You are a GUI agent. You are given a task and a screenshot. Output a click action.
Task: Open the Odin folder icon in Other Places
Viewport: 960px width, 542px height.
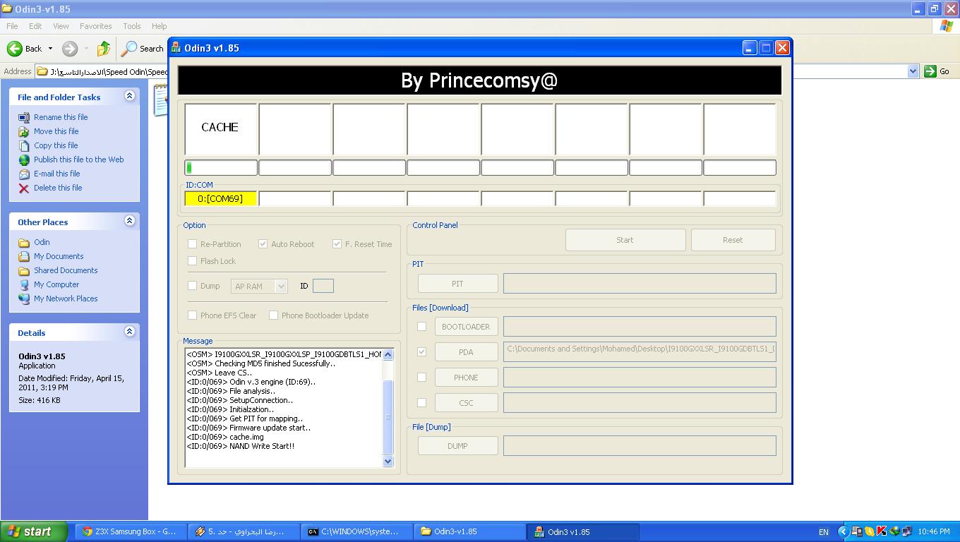pos(24,242)
